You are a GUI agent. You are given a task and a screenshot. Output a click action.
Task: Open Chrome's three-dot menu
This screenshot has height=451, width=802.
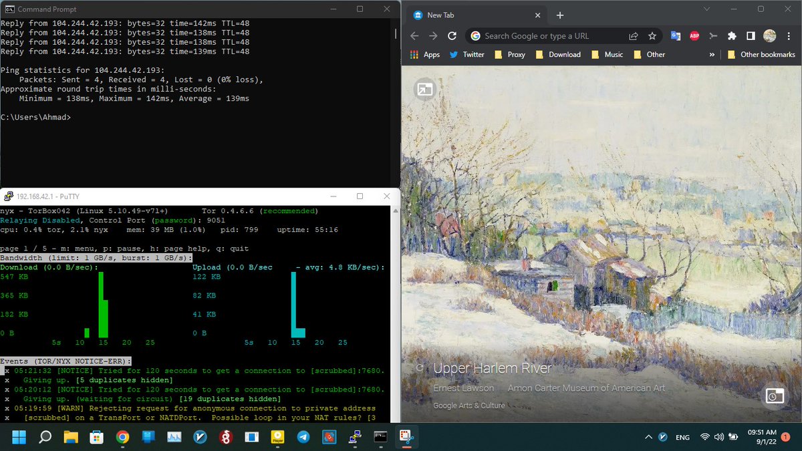pos(789,35)
